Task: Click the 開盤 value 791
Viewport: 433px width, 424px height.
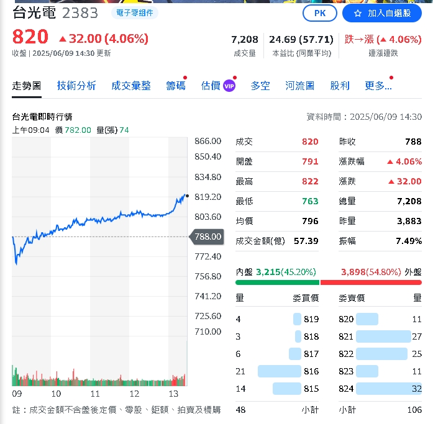Action: tap(310, 161)
